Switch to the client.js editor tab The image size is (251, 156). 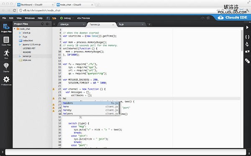pos(71,25)
